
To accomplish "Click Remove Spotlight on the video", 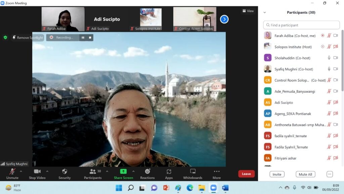I will 28,38.
